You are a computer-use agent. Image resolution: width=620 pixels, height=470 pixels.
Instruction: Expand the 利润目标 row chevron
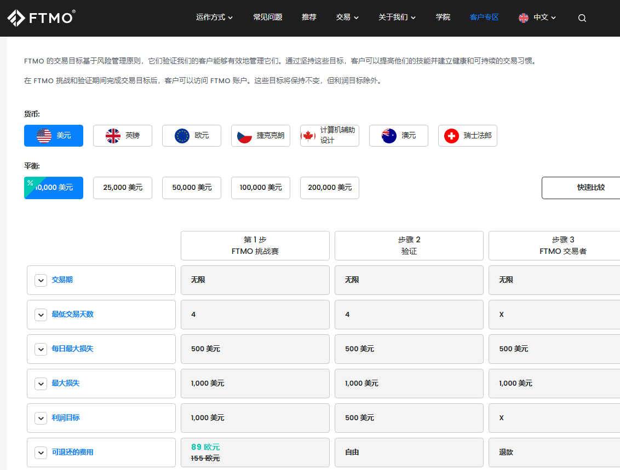pyautogui.click(x=41, y=418)
